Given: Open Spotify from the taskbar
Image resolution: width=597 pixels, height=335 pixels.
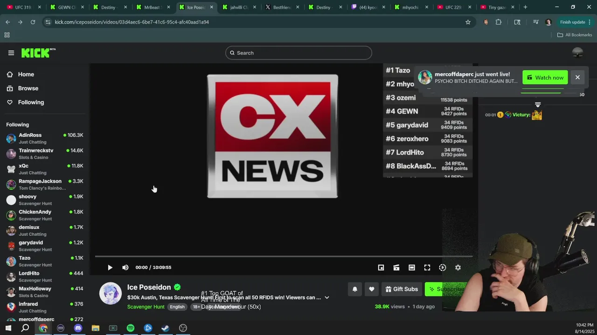Looking at the screenshot, I should (x=131, y=328).
